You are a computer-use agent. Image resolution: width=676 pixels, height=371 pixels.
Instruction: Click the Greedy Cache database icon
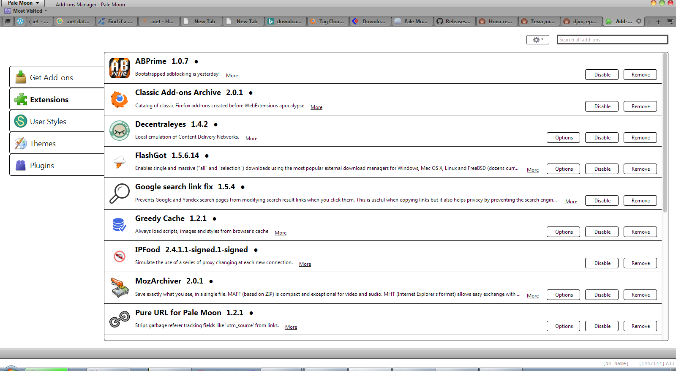(x=120, y=225)
